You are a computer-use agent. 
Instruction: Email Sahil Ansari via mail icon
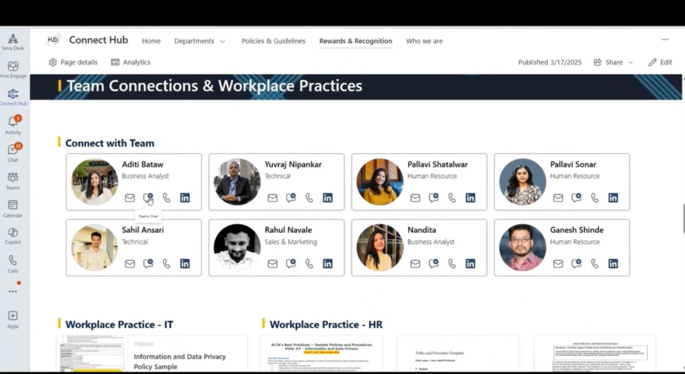point(130,264)
